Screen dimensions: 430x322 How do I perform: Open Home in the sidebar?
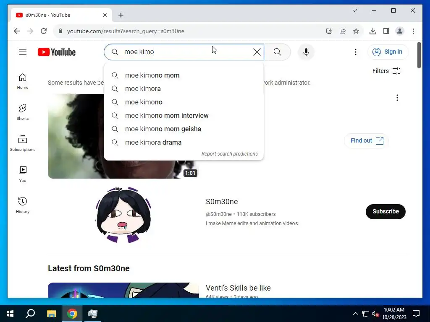23,81
